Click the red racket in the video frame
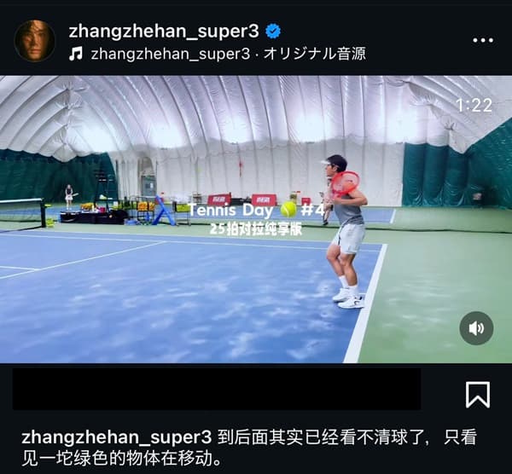 [x=345, y=184]
